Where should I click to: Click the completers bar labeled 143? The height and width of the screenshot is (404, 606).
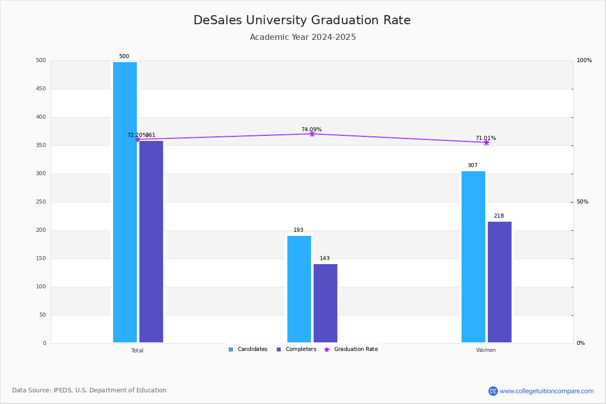325,303
